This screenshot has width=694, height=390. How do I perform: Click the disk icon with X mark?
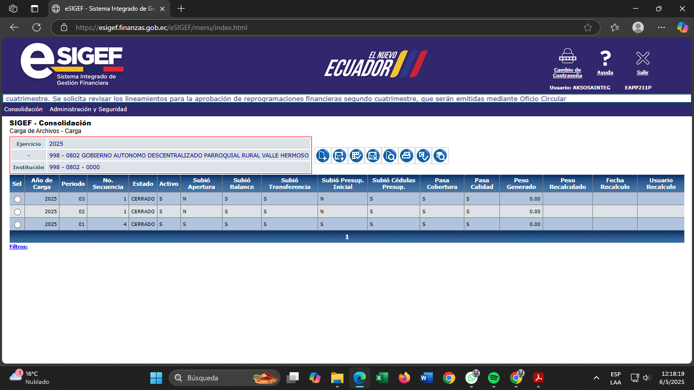pyautogui.click(x=373, y=156)
